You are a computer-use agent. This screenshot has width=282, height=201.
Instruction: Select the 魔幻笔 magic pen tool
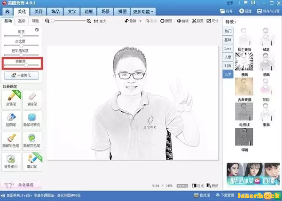point(32,162)
